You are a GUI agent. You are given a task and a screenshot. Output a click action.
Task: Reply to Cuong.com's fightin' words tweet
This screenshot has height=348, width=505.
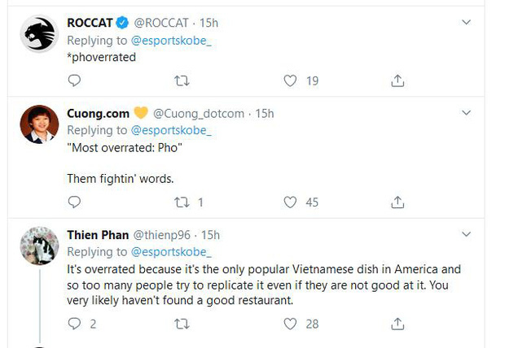(x=74, y=202)
